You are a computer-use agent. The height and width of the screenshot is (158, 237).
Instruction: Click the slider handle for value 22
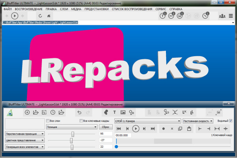(x=72, y=147)
